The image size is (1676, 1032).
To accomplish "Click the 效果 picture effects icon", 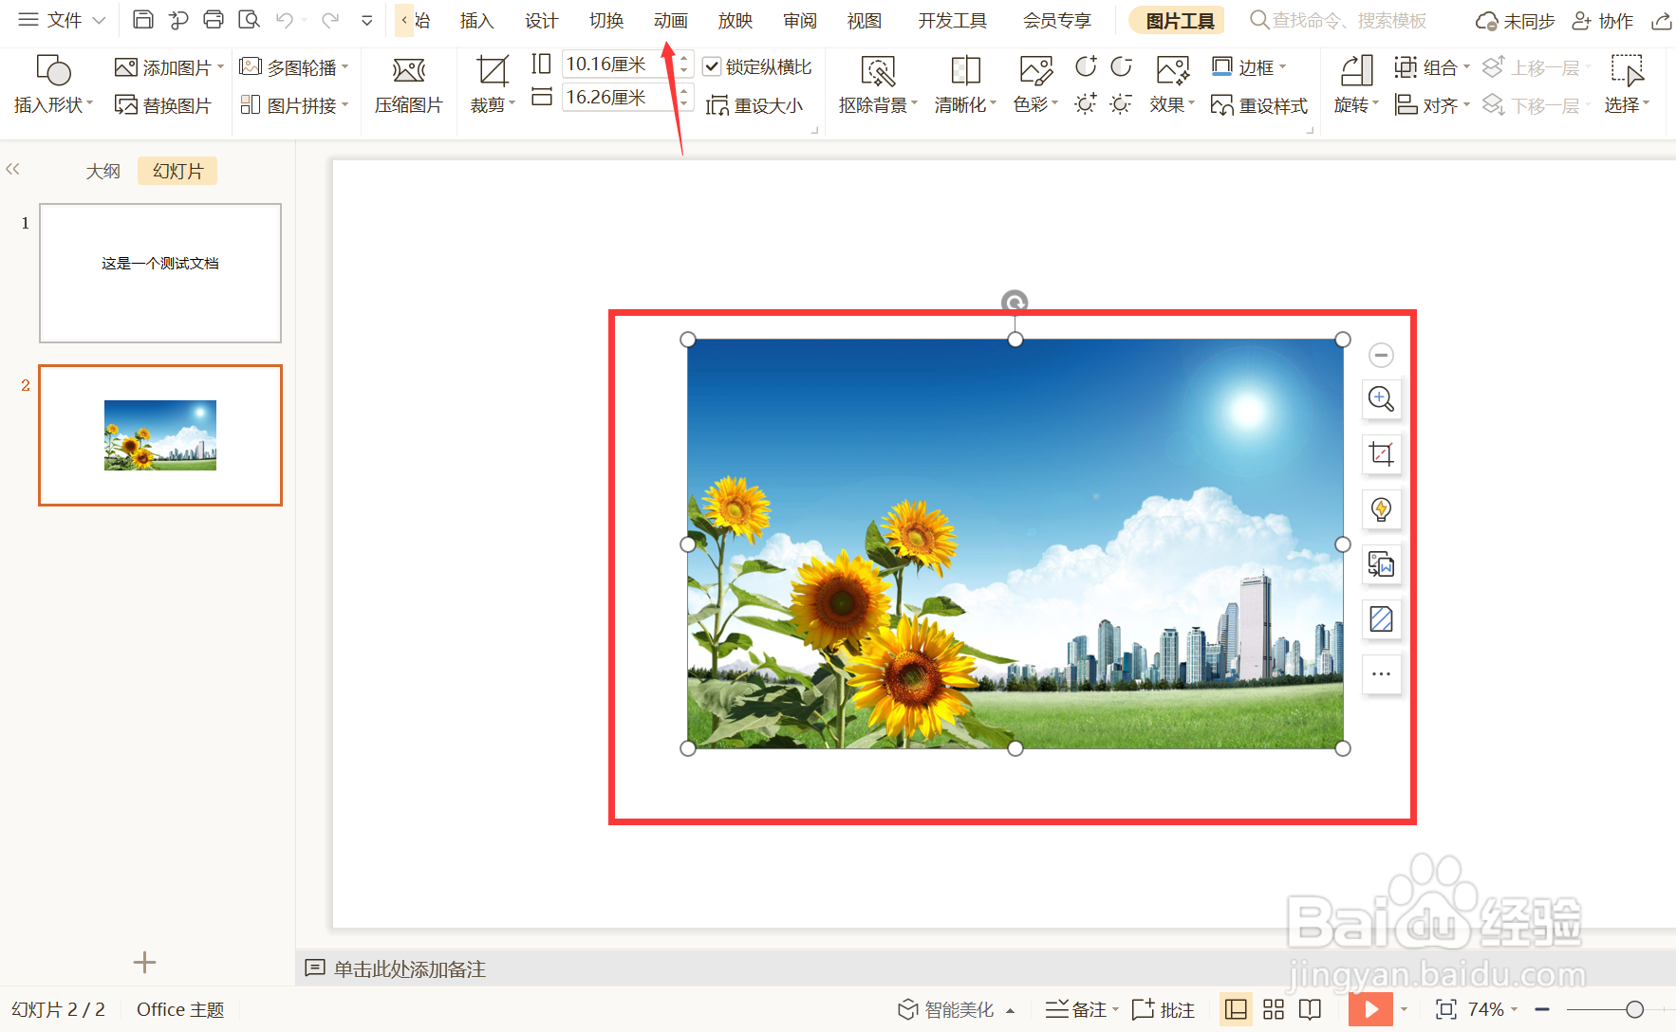I will point(1173,85).
